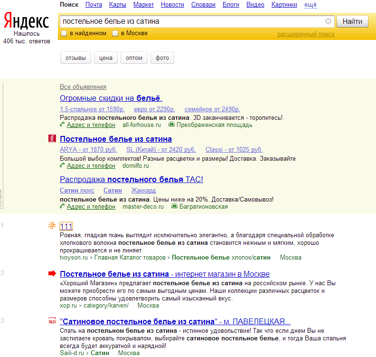Screen dimensions: 376x357
Task: Click the 'Classi - от 1025 руб.' sitelink
Action: [x=234, y=149]
